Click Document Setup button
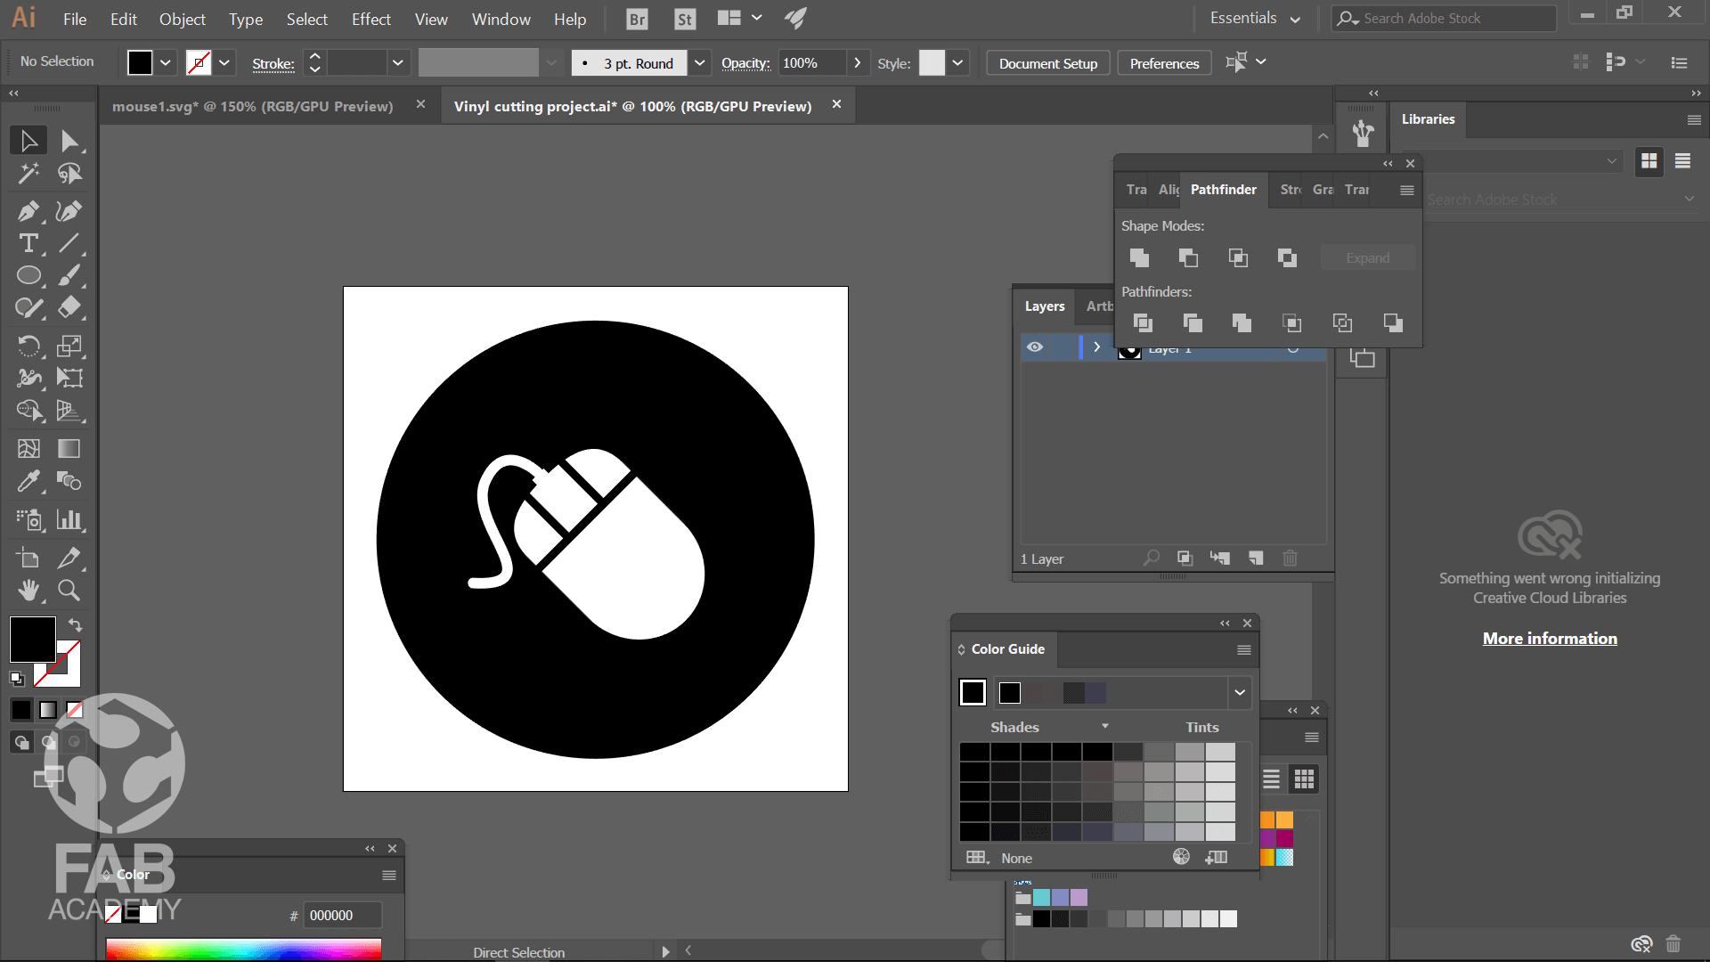 1048,63
